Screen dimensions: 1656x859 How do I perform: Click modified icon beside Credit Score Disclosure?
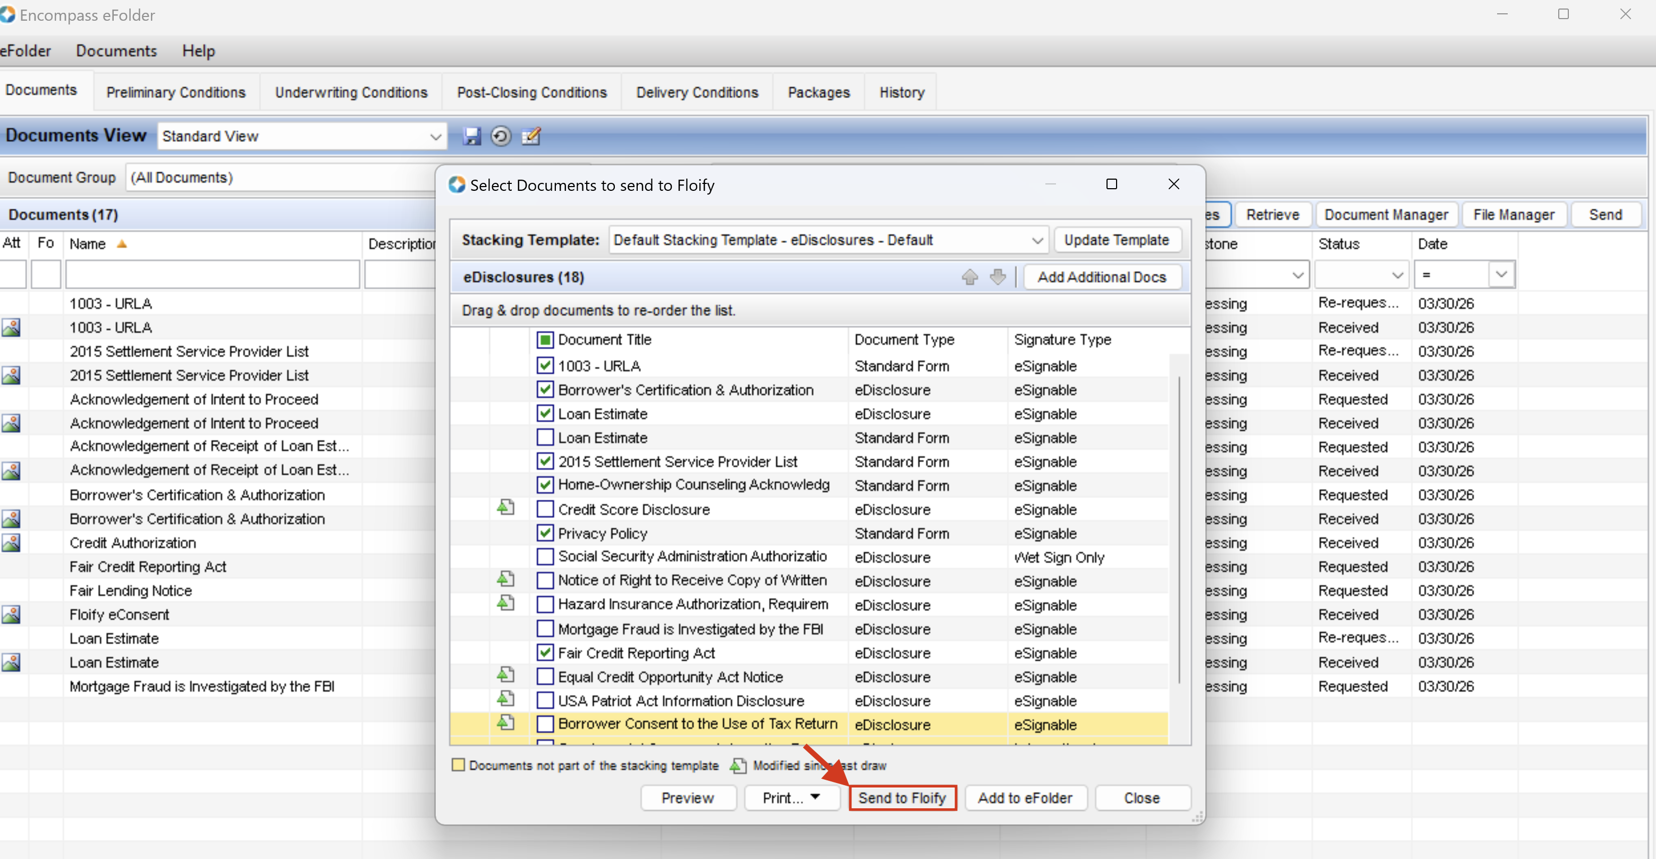506,508
